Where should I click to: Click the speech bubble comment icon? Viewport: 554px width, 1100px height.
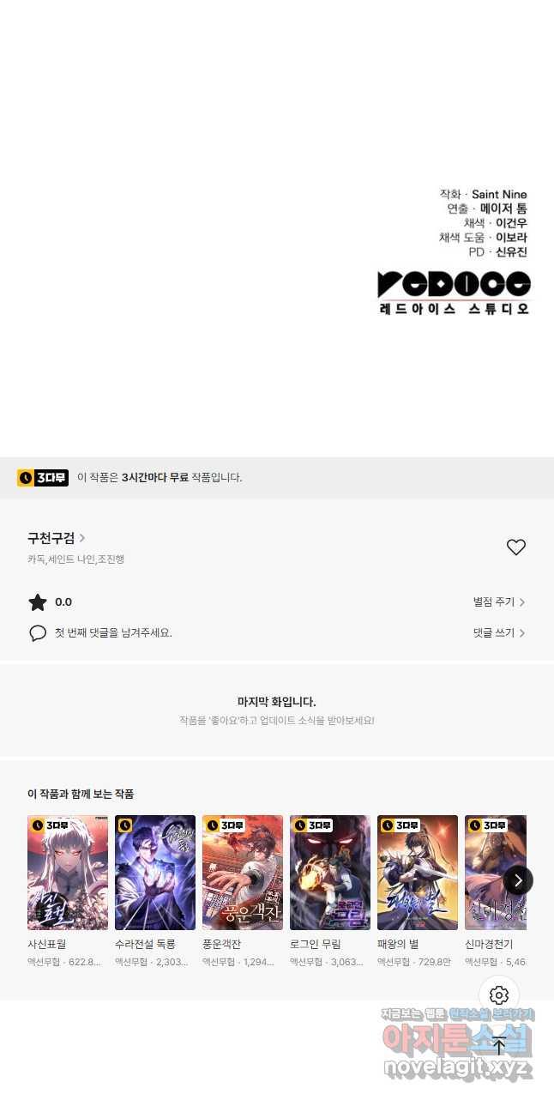[38, 633]
